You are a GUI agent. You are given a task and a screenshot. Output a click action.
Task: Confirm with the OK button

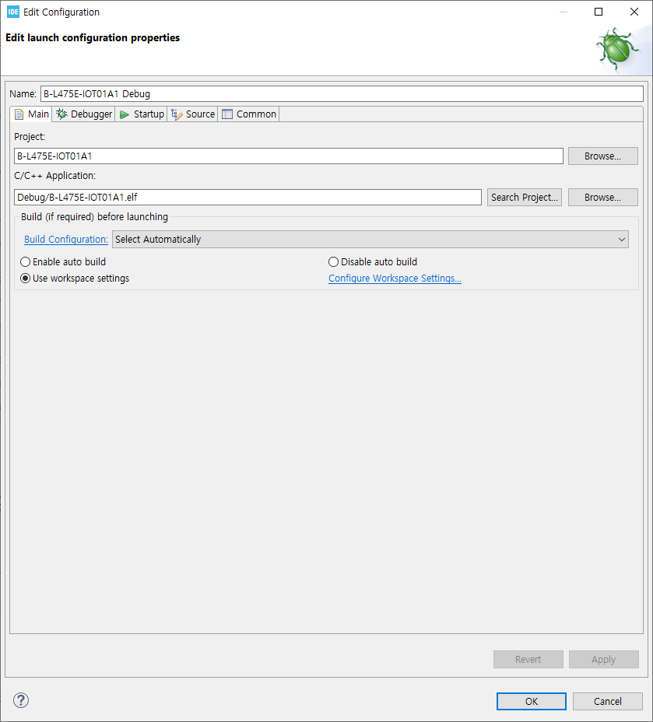[532, 701]
